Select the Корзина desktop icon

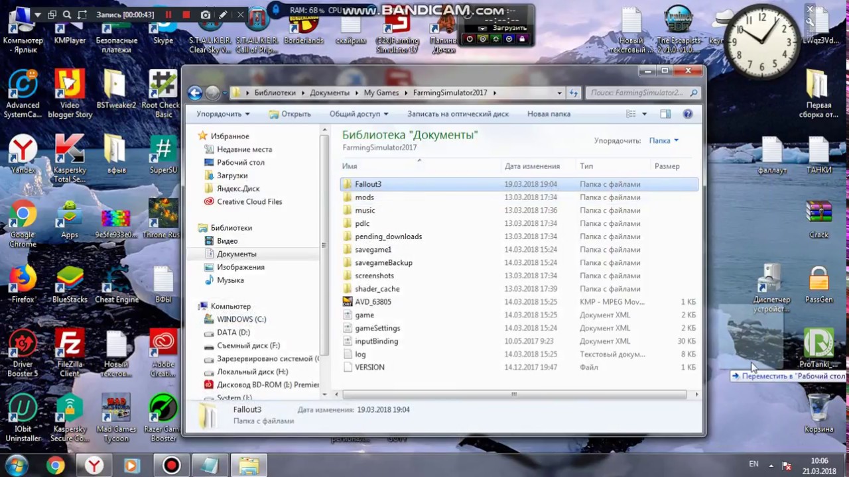[x=818, y=413]
